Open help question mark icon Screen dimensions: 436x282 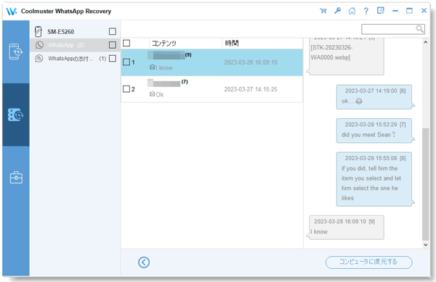click(366, 11)
